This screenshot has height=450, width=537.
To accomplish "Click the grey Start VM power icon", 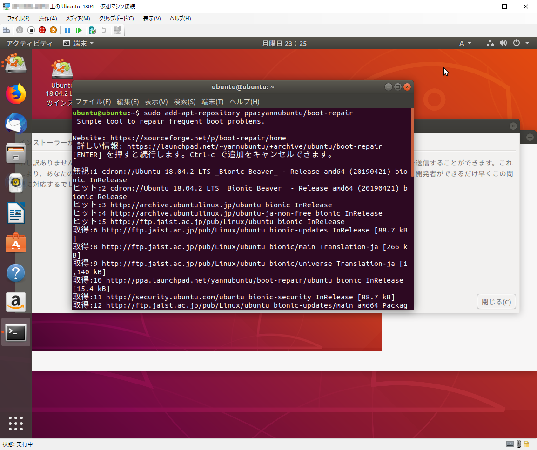I will point(20,30).
